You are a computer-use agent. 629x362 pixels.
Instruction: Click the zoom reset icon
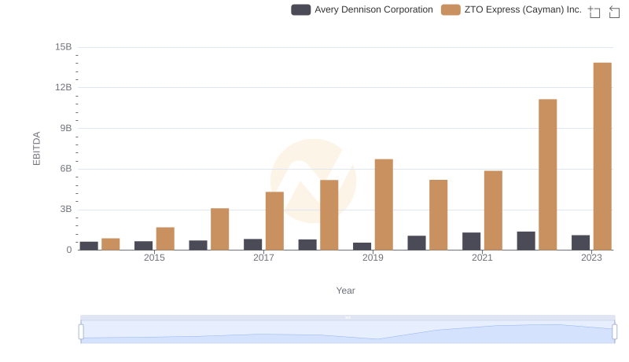tap(614, 12)
